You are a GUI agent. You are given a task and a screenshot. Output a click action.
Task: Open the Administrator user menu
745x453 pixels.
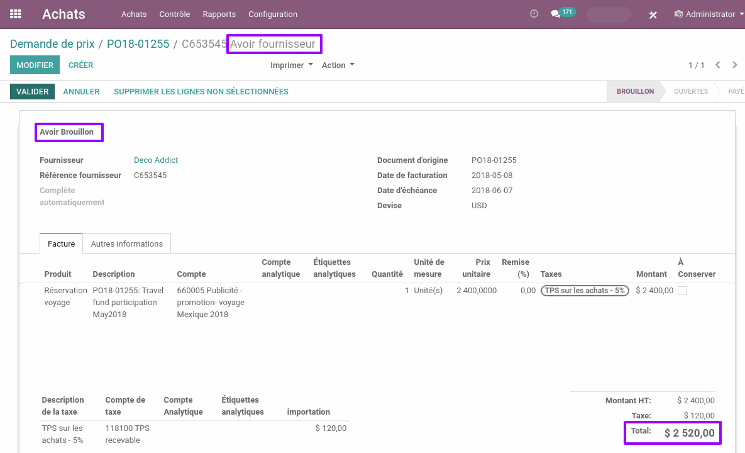pos(705,14)
